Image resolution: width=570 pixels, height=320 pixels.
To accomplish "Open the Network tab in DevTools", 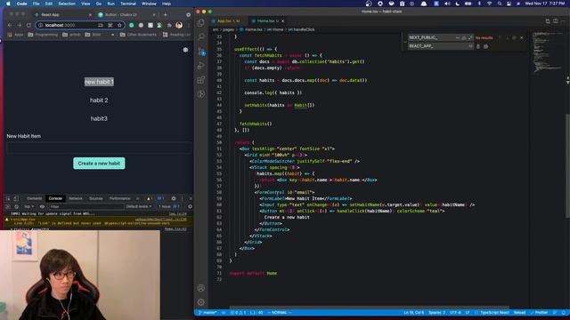I will pyautogui.click(x=76, y=198).
